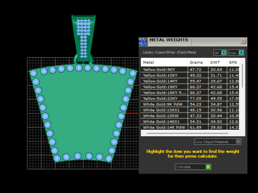The image size is (258, 193).
Task: Click the 77.05 grams value
Action: [196, 98]
